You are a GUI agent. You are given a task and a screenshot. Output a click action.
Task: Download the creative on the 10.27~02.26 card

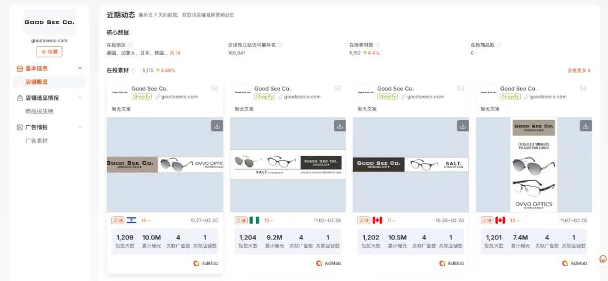(x=217, y=126)
